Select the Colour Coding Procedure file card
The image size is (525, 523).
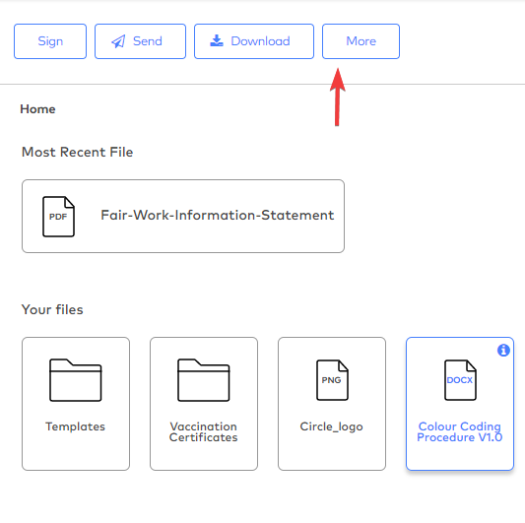(x=460, y=404)
